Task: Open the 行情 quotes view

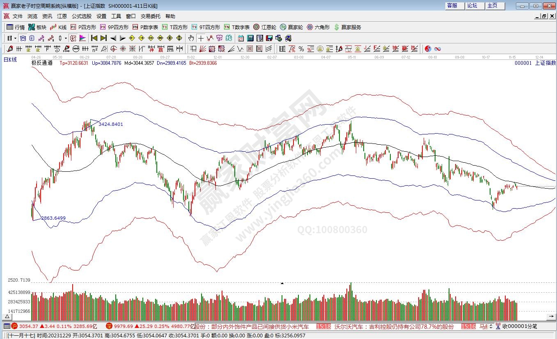Action: [16, 27]
